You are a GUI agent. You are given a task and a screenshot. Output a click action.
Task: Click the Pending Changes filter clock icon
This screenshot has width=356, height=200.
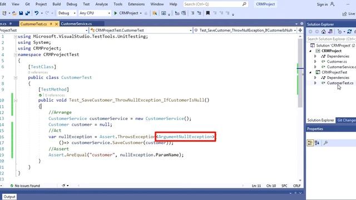click(340, 32)
